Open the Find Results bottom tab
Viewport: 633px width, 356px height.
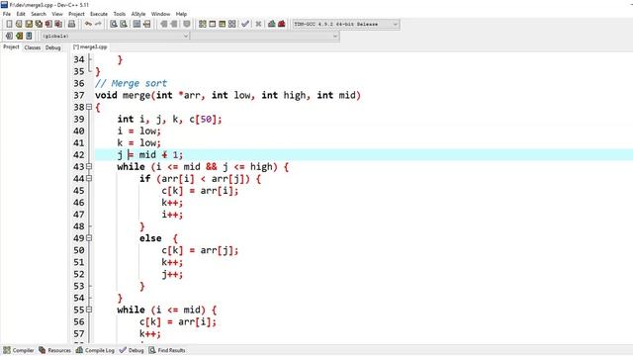coord(167,350)
